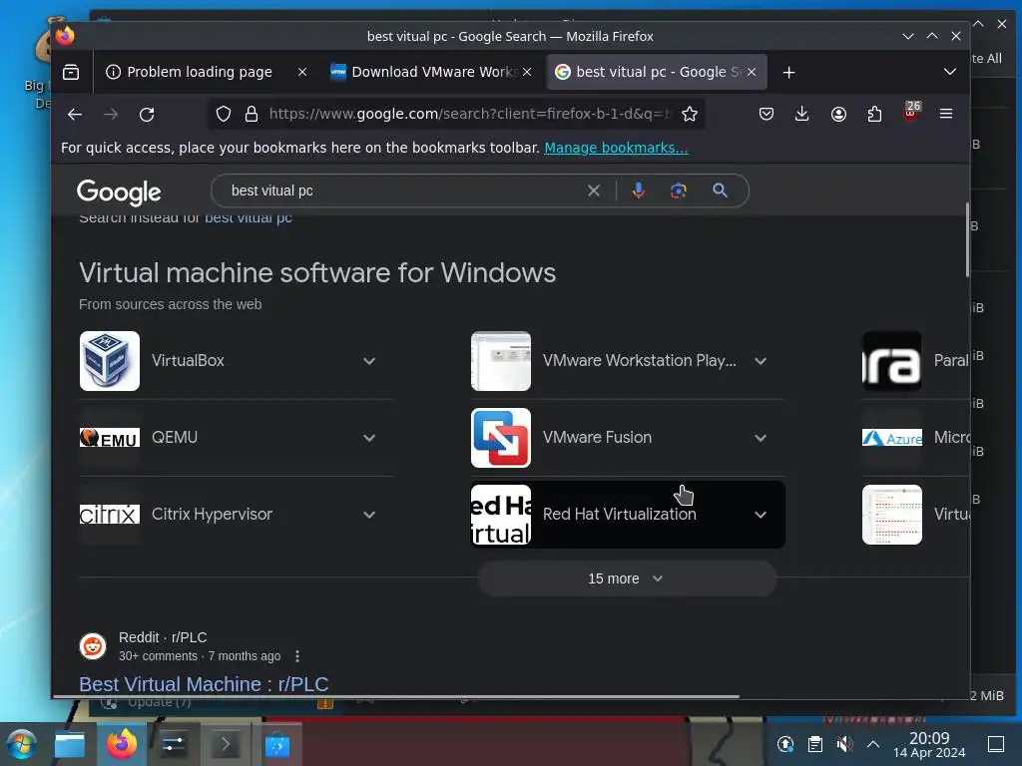This screenshot has height=766, width=1022.
Task: Select the best vitual pc Google tab
Action: pyautogui.click(x=657, y=72)
